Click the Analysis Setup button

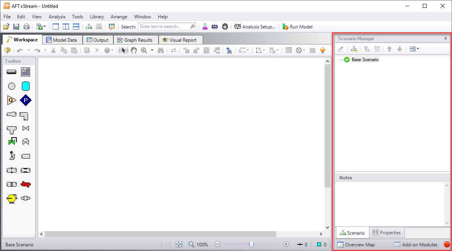pyautogui.click(x=255, y=27)
